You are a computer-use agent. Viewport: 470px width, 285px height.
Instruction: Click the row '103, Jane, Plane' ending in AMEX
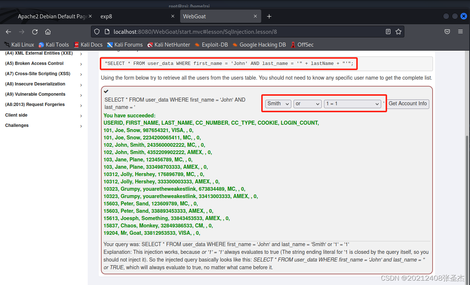point(156,167)
